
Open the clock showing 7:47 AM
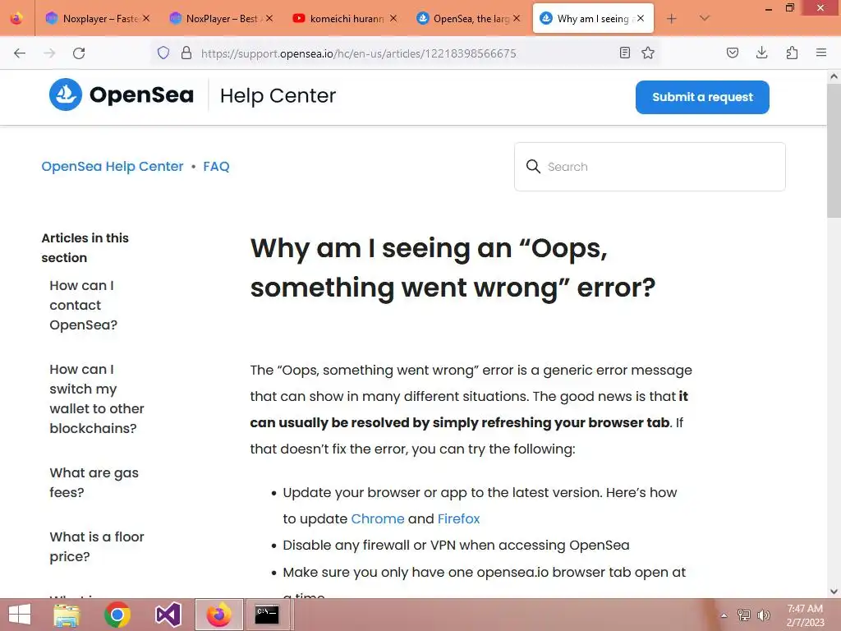point(805,615)
